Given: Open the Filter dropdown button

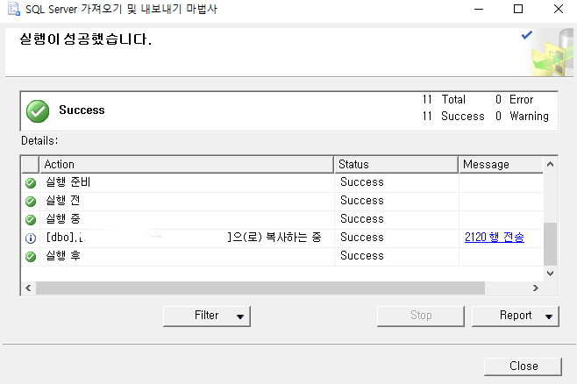Looking at the screenshot, I should pyautogui.click(x=207, y=316).
